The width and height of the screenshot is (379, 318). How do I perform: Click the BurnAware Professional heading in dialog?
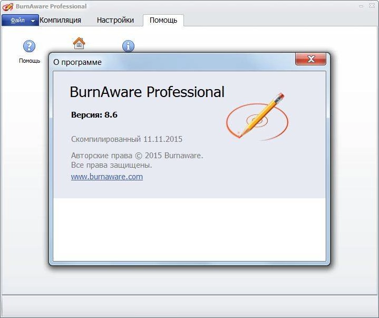coord(147,92)
